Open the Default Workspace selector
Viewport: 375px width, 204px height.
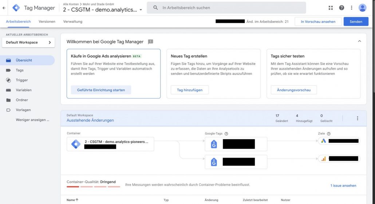(28, 42)
